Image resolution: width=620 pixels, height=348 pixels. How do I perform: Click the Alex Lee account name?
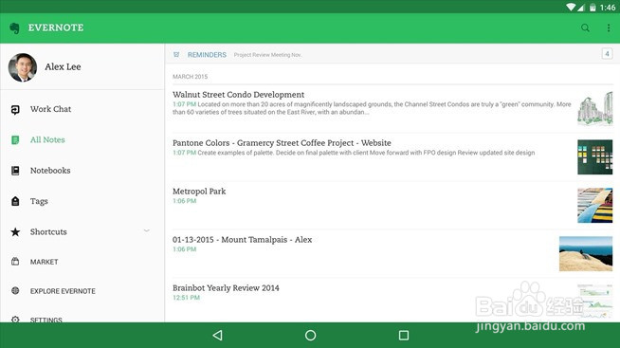coord(63,66)
